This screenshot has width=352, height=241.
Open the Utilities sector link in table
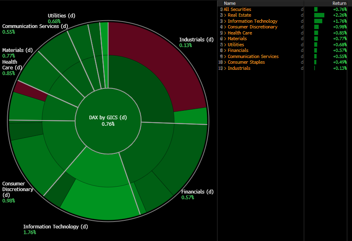point(236,45)
